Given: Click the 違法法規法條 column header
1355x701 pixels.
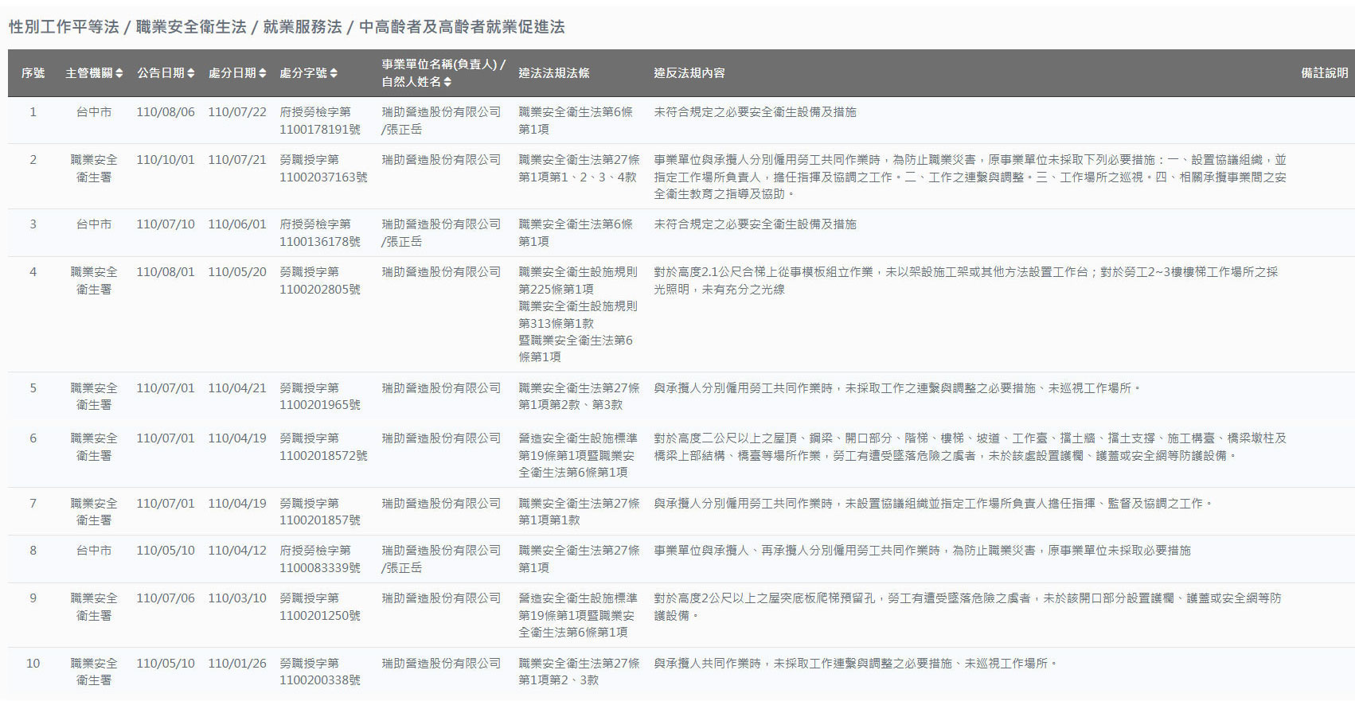Looking at the screenshot, I should click(x=554, y=73).
